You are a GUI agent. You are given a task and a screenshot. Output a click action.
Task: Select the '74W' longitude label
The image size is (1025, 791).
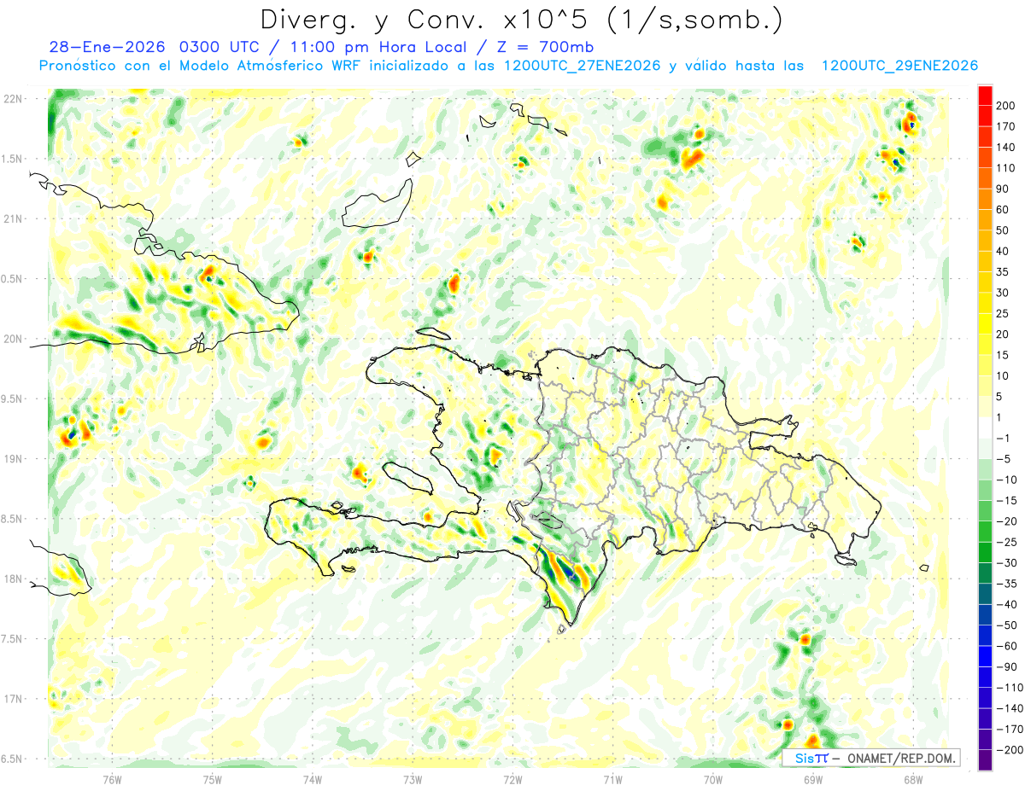312,778
